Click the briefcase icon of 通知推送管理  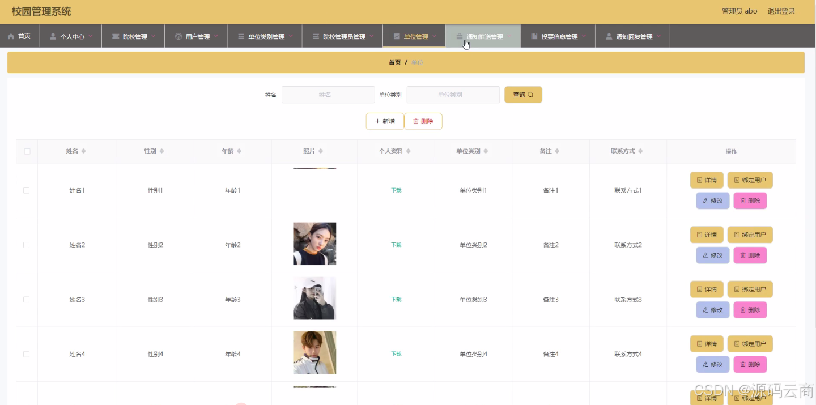pyautogui.click(x=460, y=36)
